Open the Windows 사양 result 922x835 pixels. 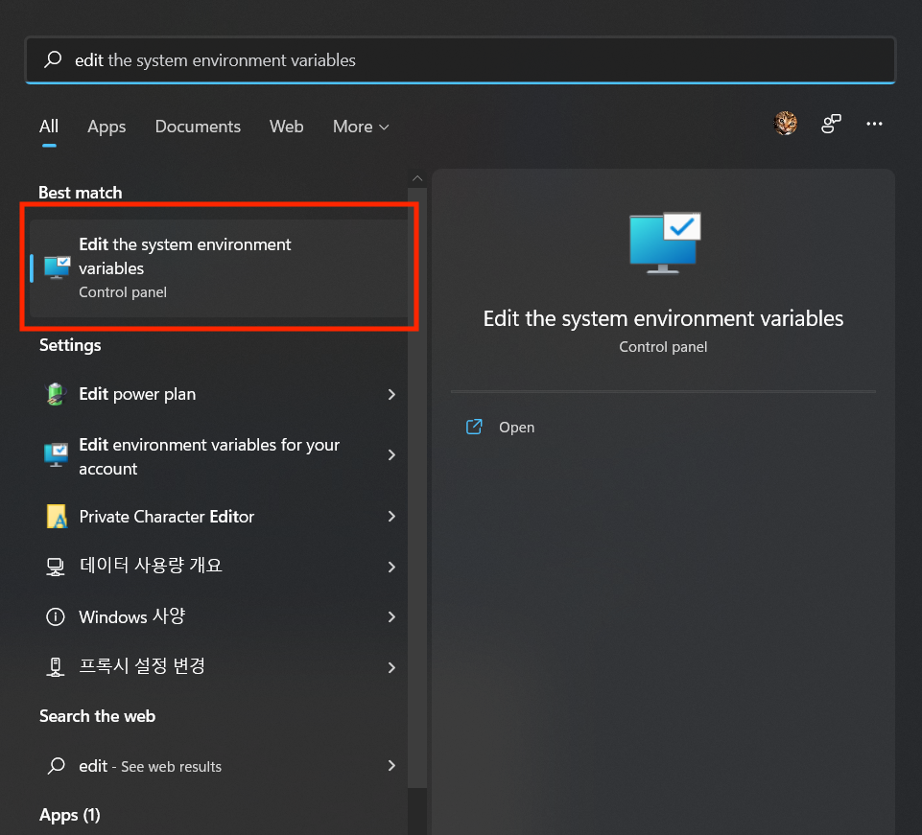point(219,616)
